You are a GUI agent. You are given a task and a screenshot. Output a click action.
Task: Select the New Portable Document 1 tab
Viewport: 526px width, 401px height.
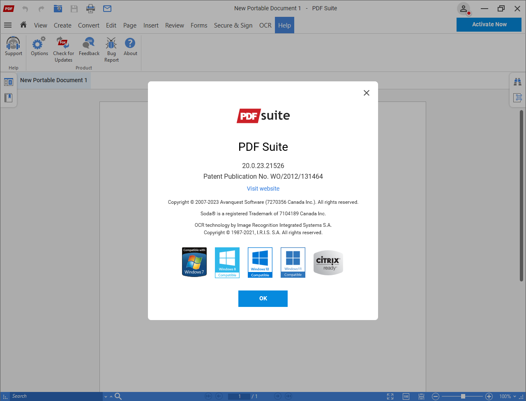(x=53, y=80)
